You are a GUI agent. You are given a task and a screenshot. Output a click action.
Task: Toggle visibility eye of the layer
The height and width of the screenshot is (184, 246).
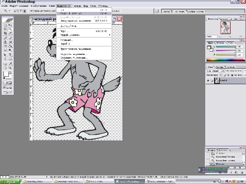[x=208, y=80]
